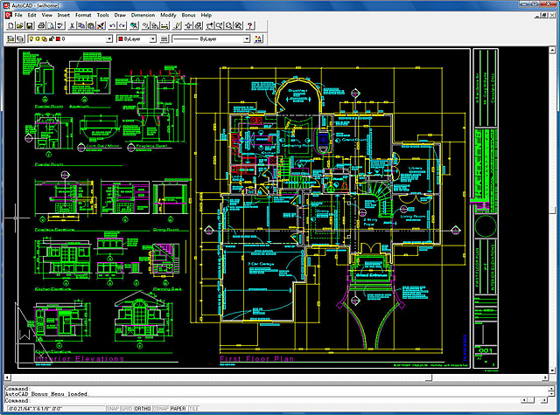Run the Spelling check tool
This screenshot has width=560, height=415.
(60, 25)
